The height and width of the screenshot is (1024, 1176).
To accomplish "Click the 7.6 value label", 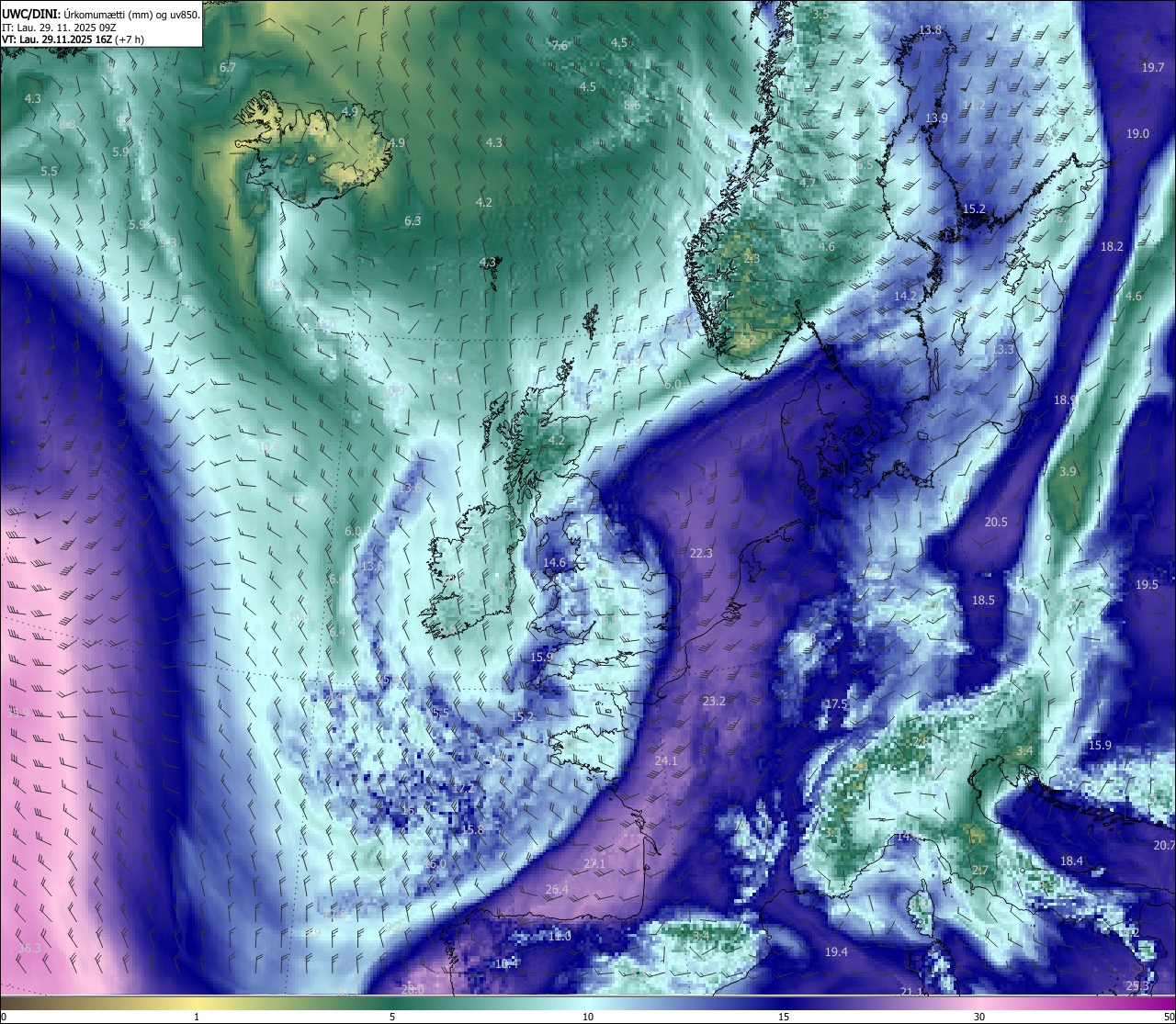I will point(560,45).
